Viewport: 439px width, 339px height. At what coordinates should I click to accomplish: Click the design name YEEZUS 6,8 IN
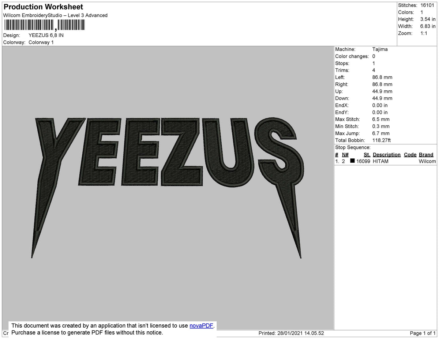[46, 35]
